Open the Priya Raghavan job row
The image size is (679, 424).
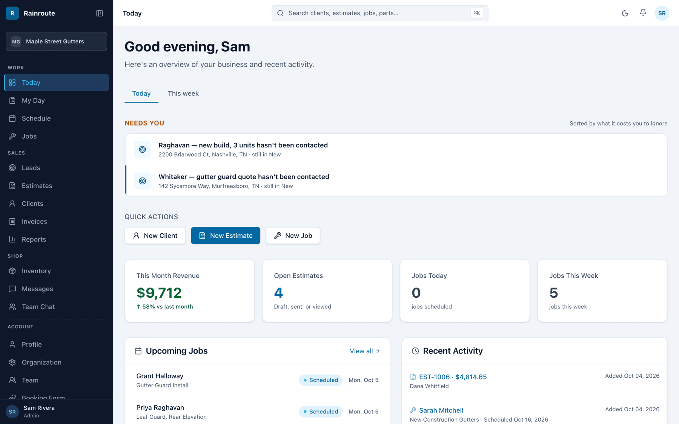[x=257, y=411]
